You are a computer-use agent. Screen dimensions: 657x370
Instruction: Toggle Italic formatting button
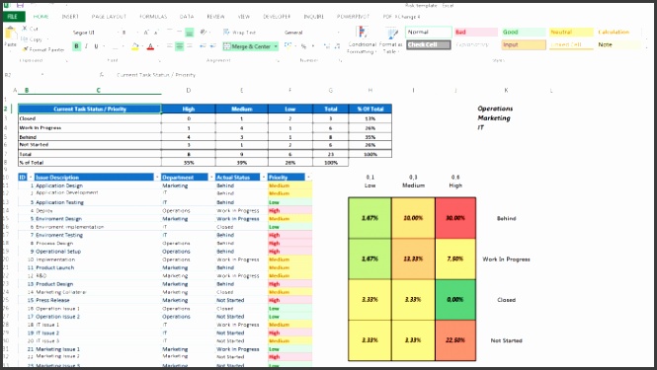coord(86,46)
